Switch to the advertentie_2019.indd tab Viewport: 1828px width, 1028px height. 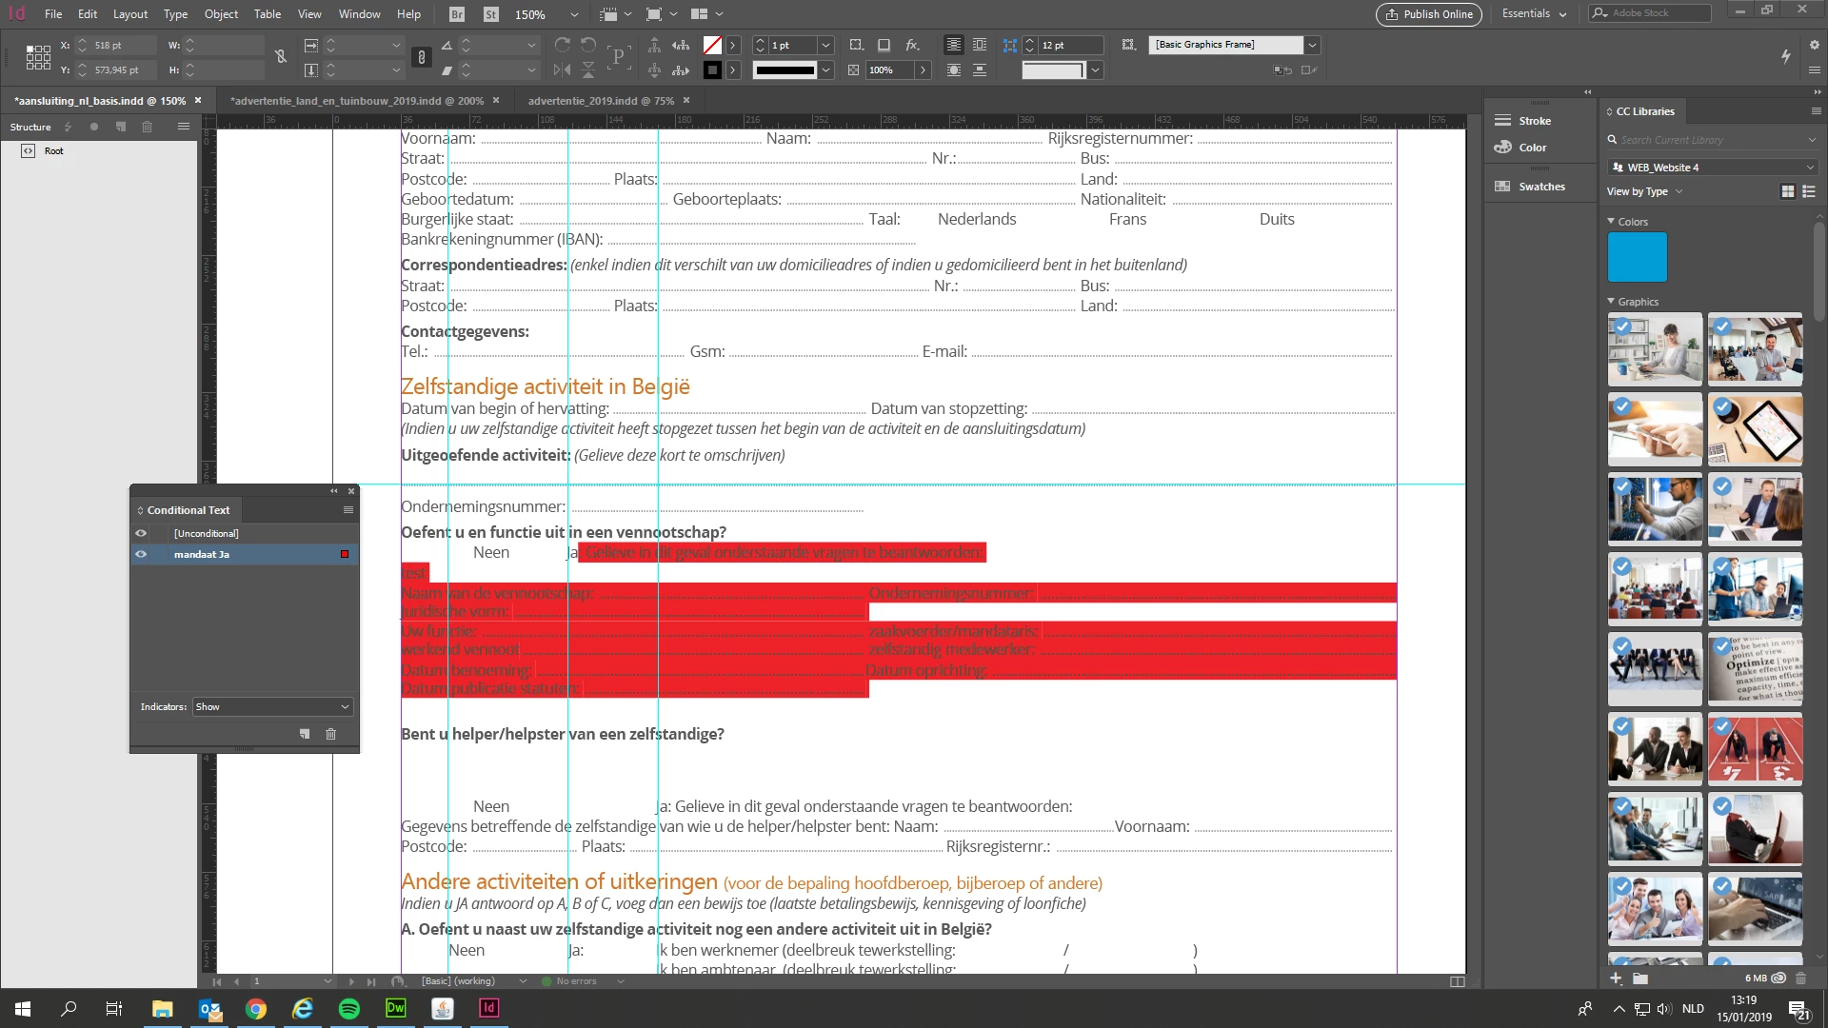click(601, 101)
